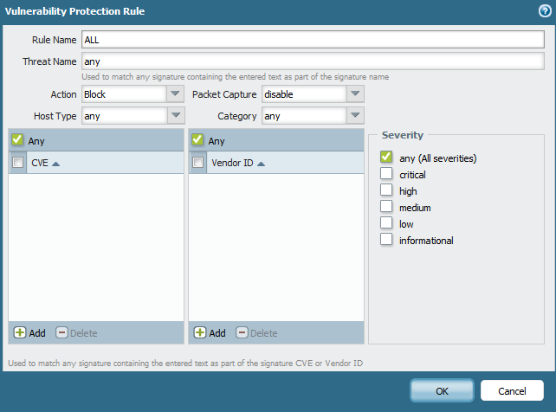Cancel the Vulnerability Protection Rule dialog
Screen dimensions: 556x412
(512, 390)
